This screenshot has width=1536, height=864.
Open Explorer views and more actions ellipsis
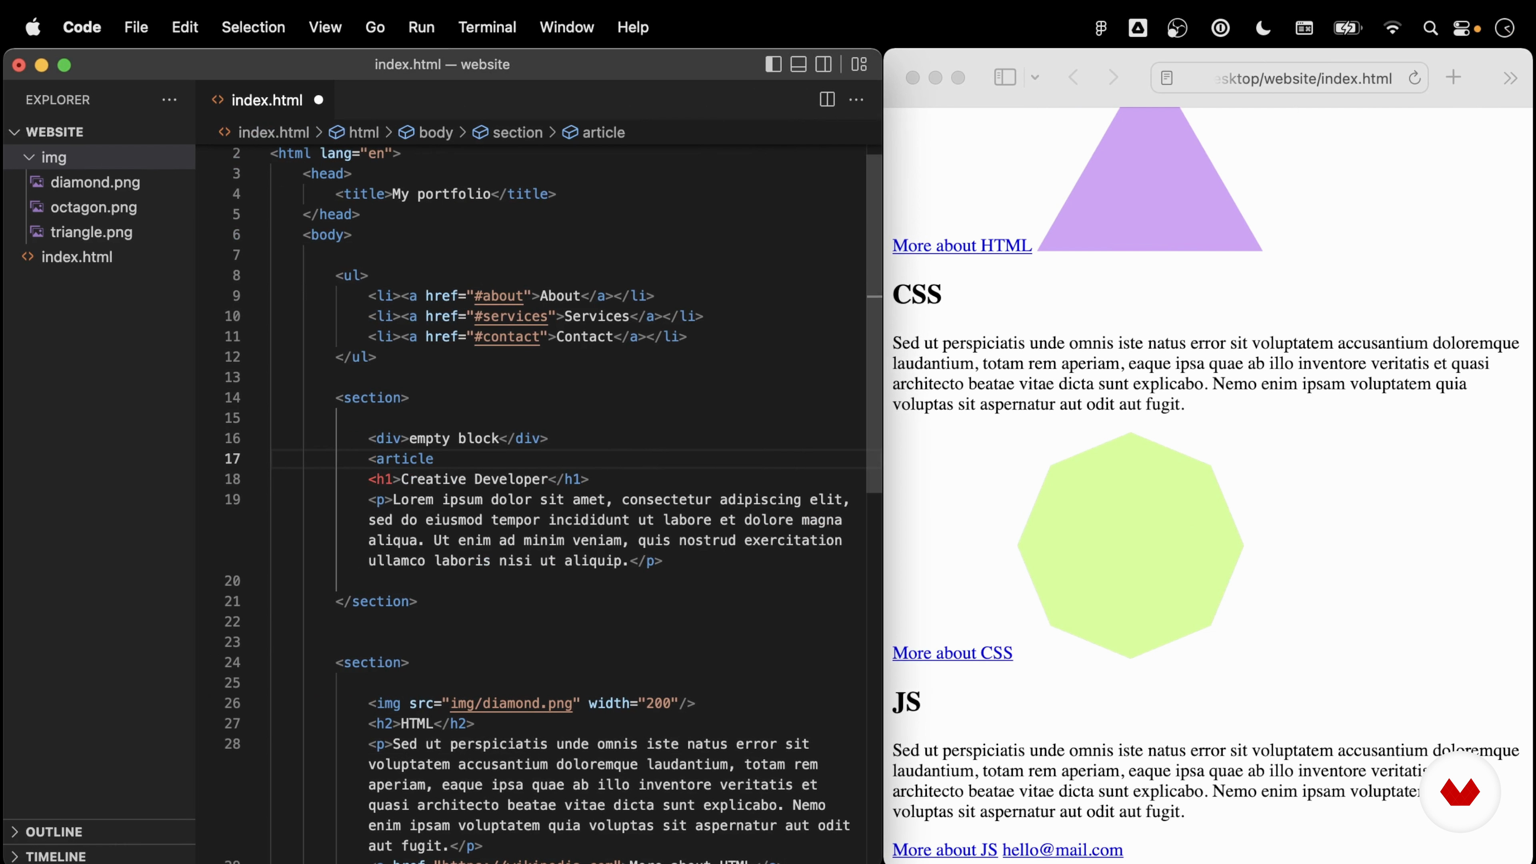[169, 100]
